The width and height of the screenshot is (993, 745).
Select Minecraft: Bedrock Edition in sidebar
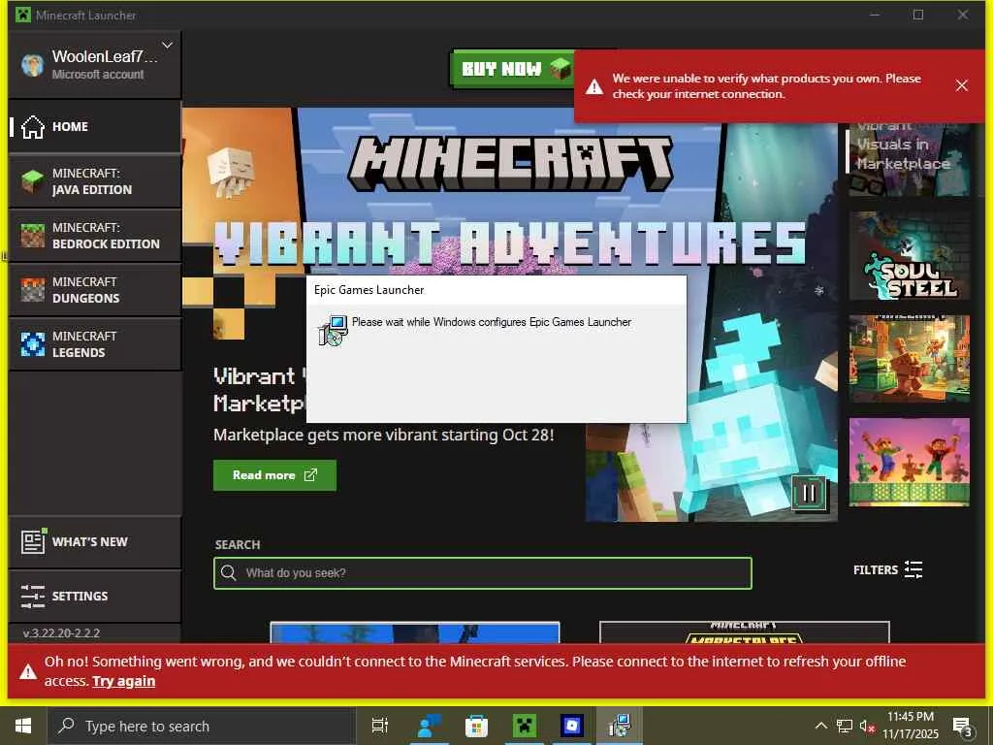(x=95, y=236)
